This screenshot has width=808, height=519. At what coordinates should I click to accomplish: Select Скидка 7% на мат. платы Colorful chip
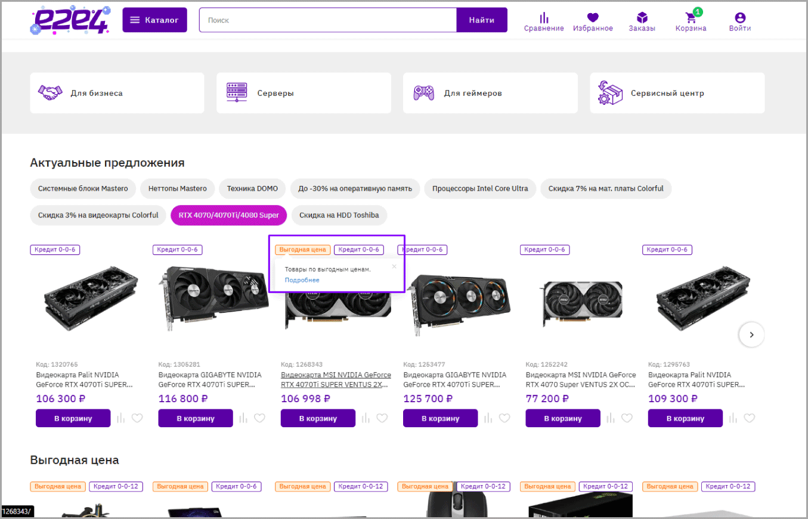coord(606,188)
